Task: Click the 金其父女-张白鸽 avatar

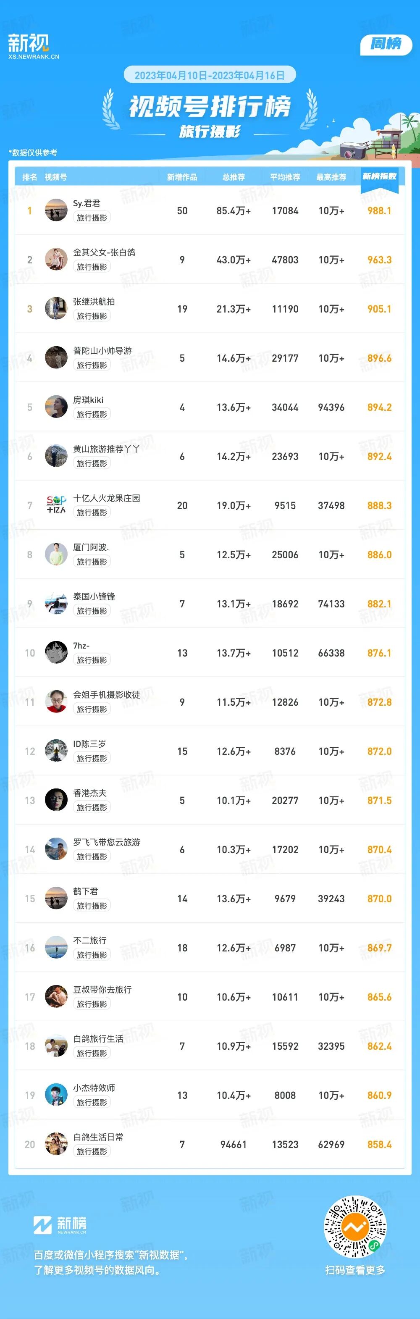Action: pos(56,260)
